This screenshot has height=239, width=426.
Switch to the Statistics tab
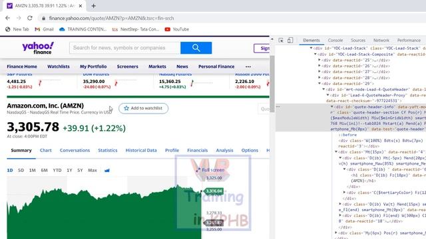click(108, 151)
